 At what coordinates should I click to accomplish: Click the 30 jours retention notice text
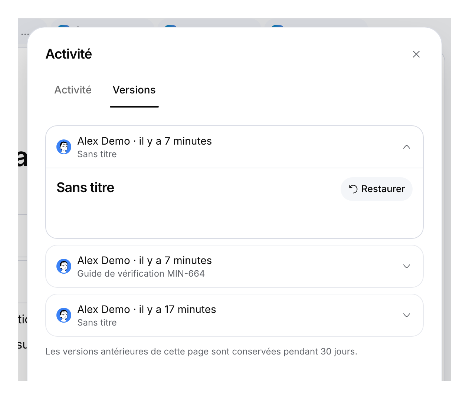[201, 352]
